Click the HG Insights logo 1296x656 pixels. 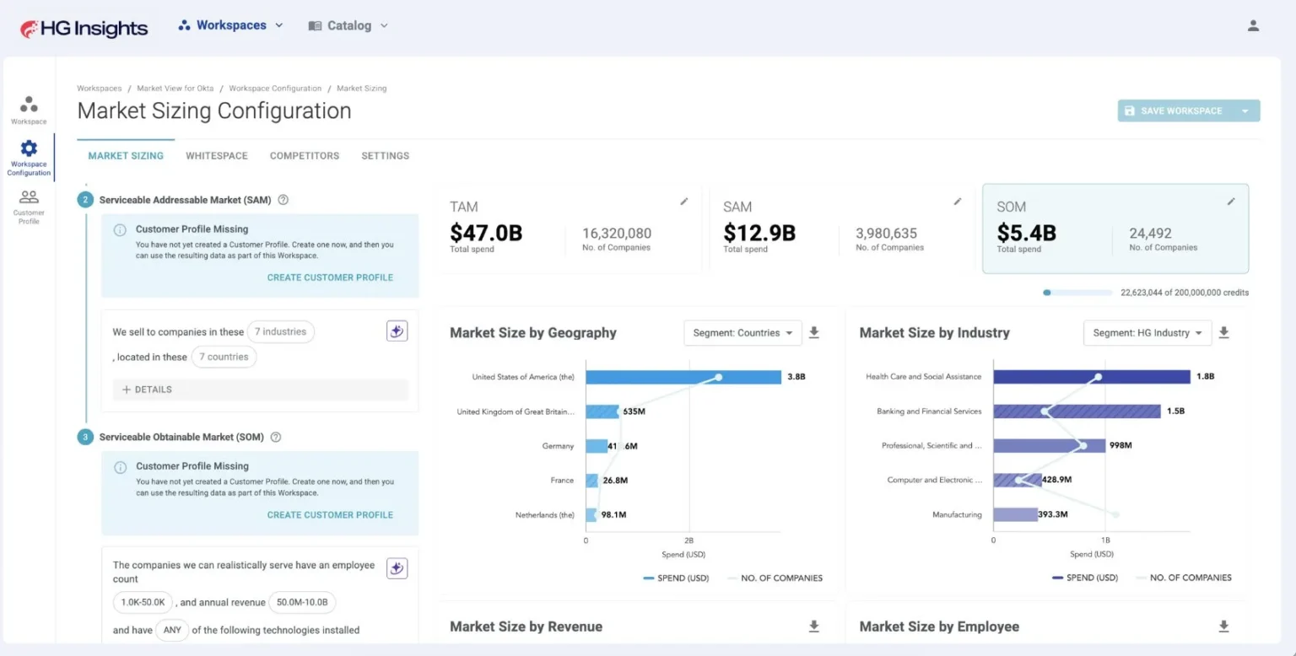tap(84, 28)
